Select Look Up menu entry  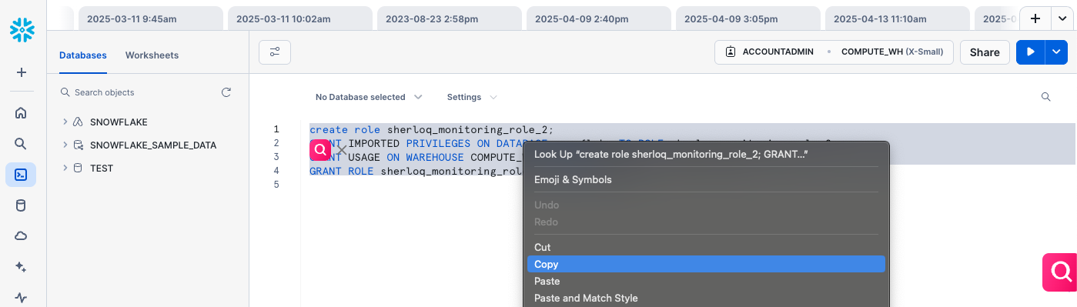(x=706, y=154)
